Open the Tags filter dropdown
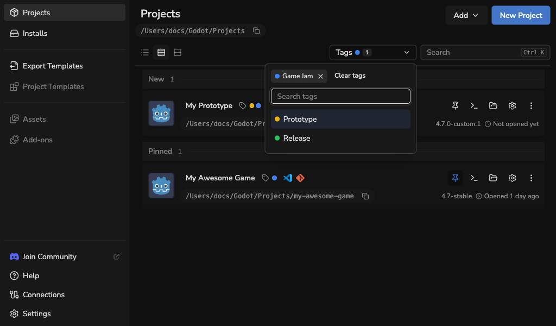The width and height of the screenshot is (556, 326). point(372,53)
